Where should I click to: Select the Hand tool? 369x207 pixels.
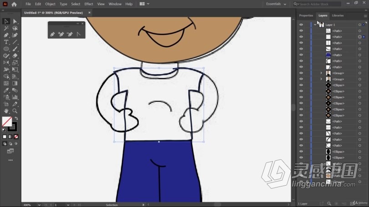(6, 111)
